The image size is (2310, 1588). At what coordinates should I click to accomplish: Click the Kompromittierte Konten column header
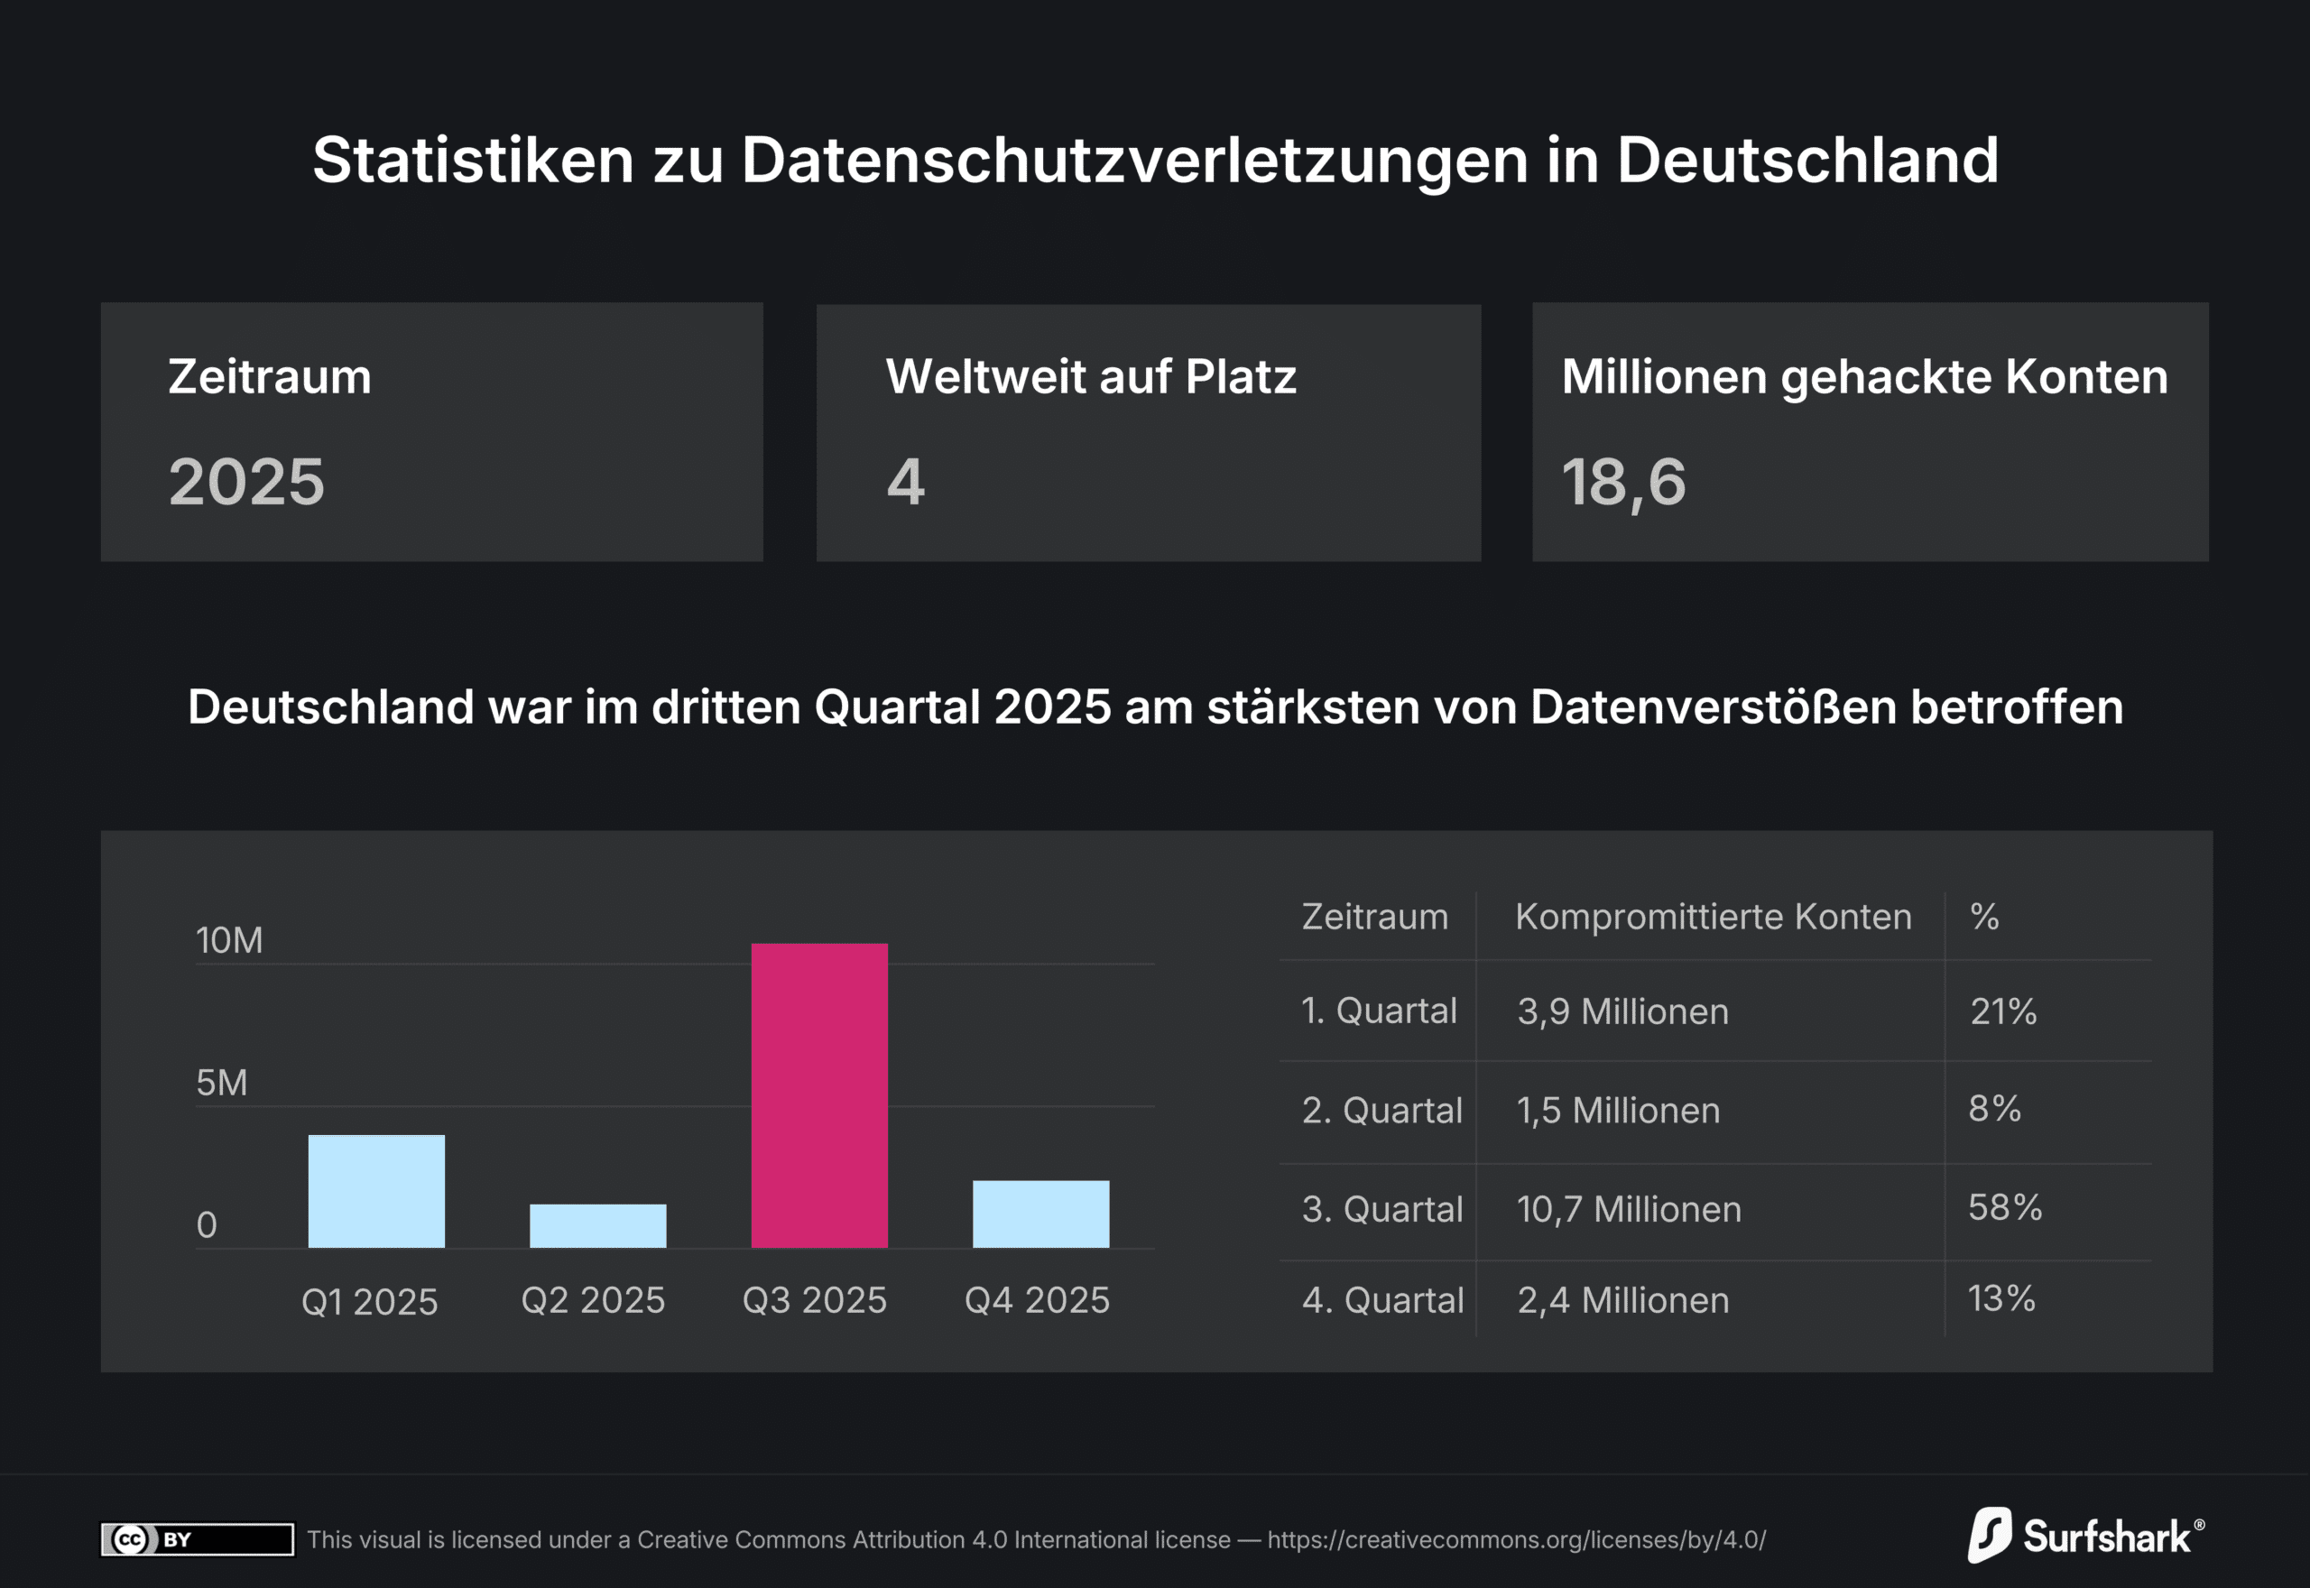point(1714,917)
